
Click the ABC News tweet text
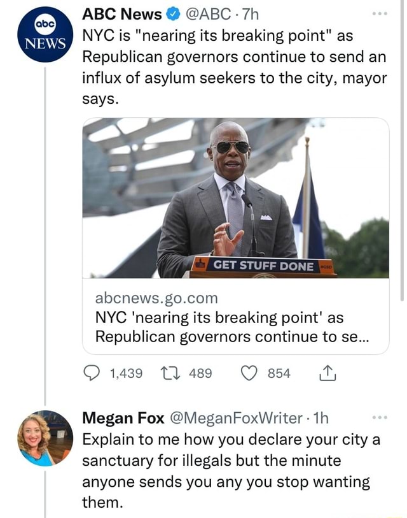pyautogui.click(x=233, y=66)
